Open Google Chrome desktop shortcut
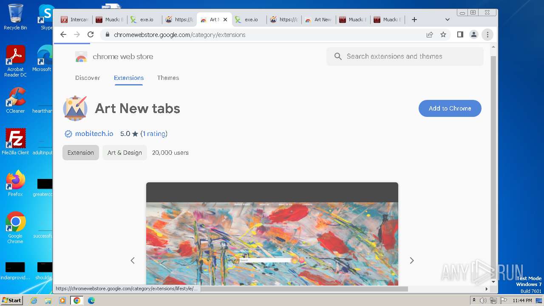The height and width of the screenshot is (306, 544). tap(15, 228)
